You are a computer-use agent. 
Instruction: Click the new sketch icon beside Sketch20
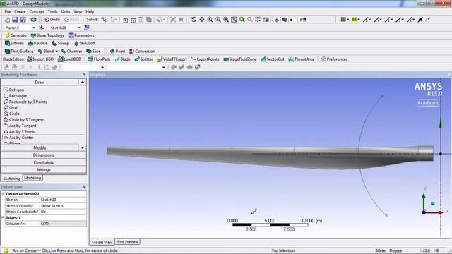click(x=86, y=28)
